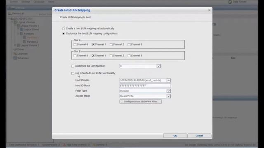Click the Partitions node icon
The height and width of the screenshot is (148, 264).
click(x=21, y=34)
